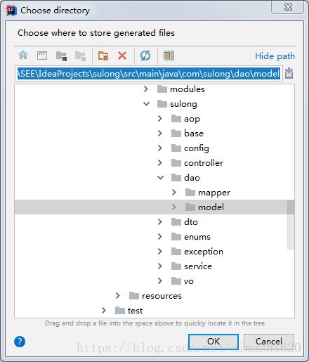Image resolution: width=309 pixels, height=362 pixels.
Task: Click the Hide path link
Action: pyautogui.click(x=275, y=56)
